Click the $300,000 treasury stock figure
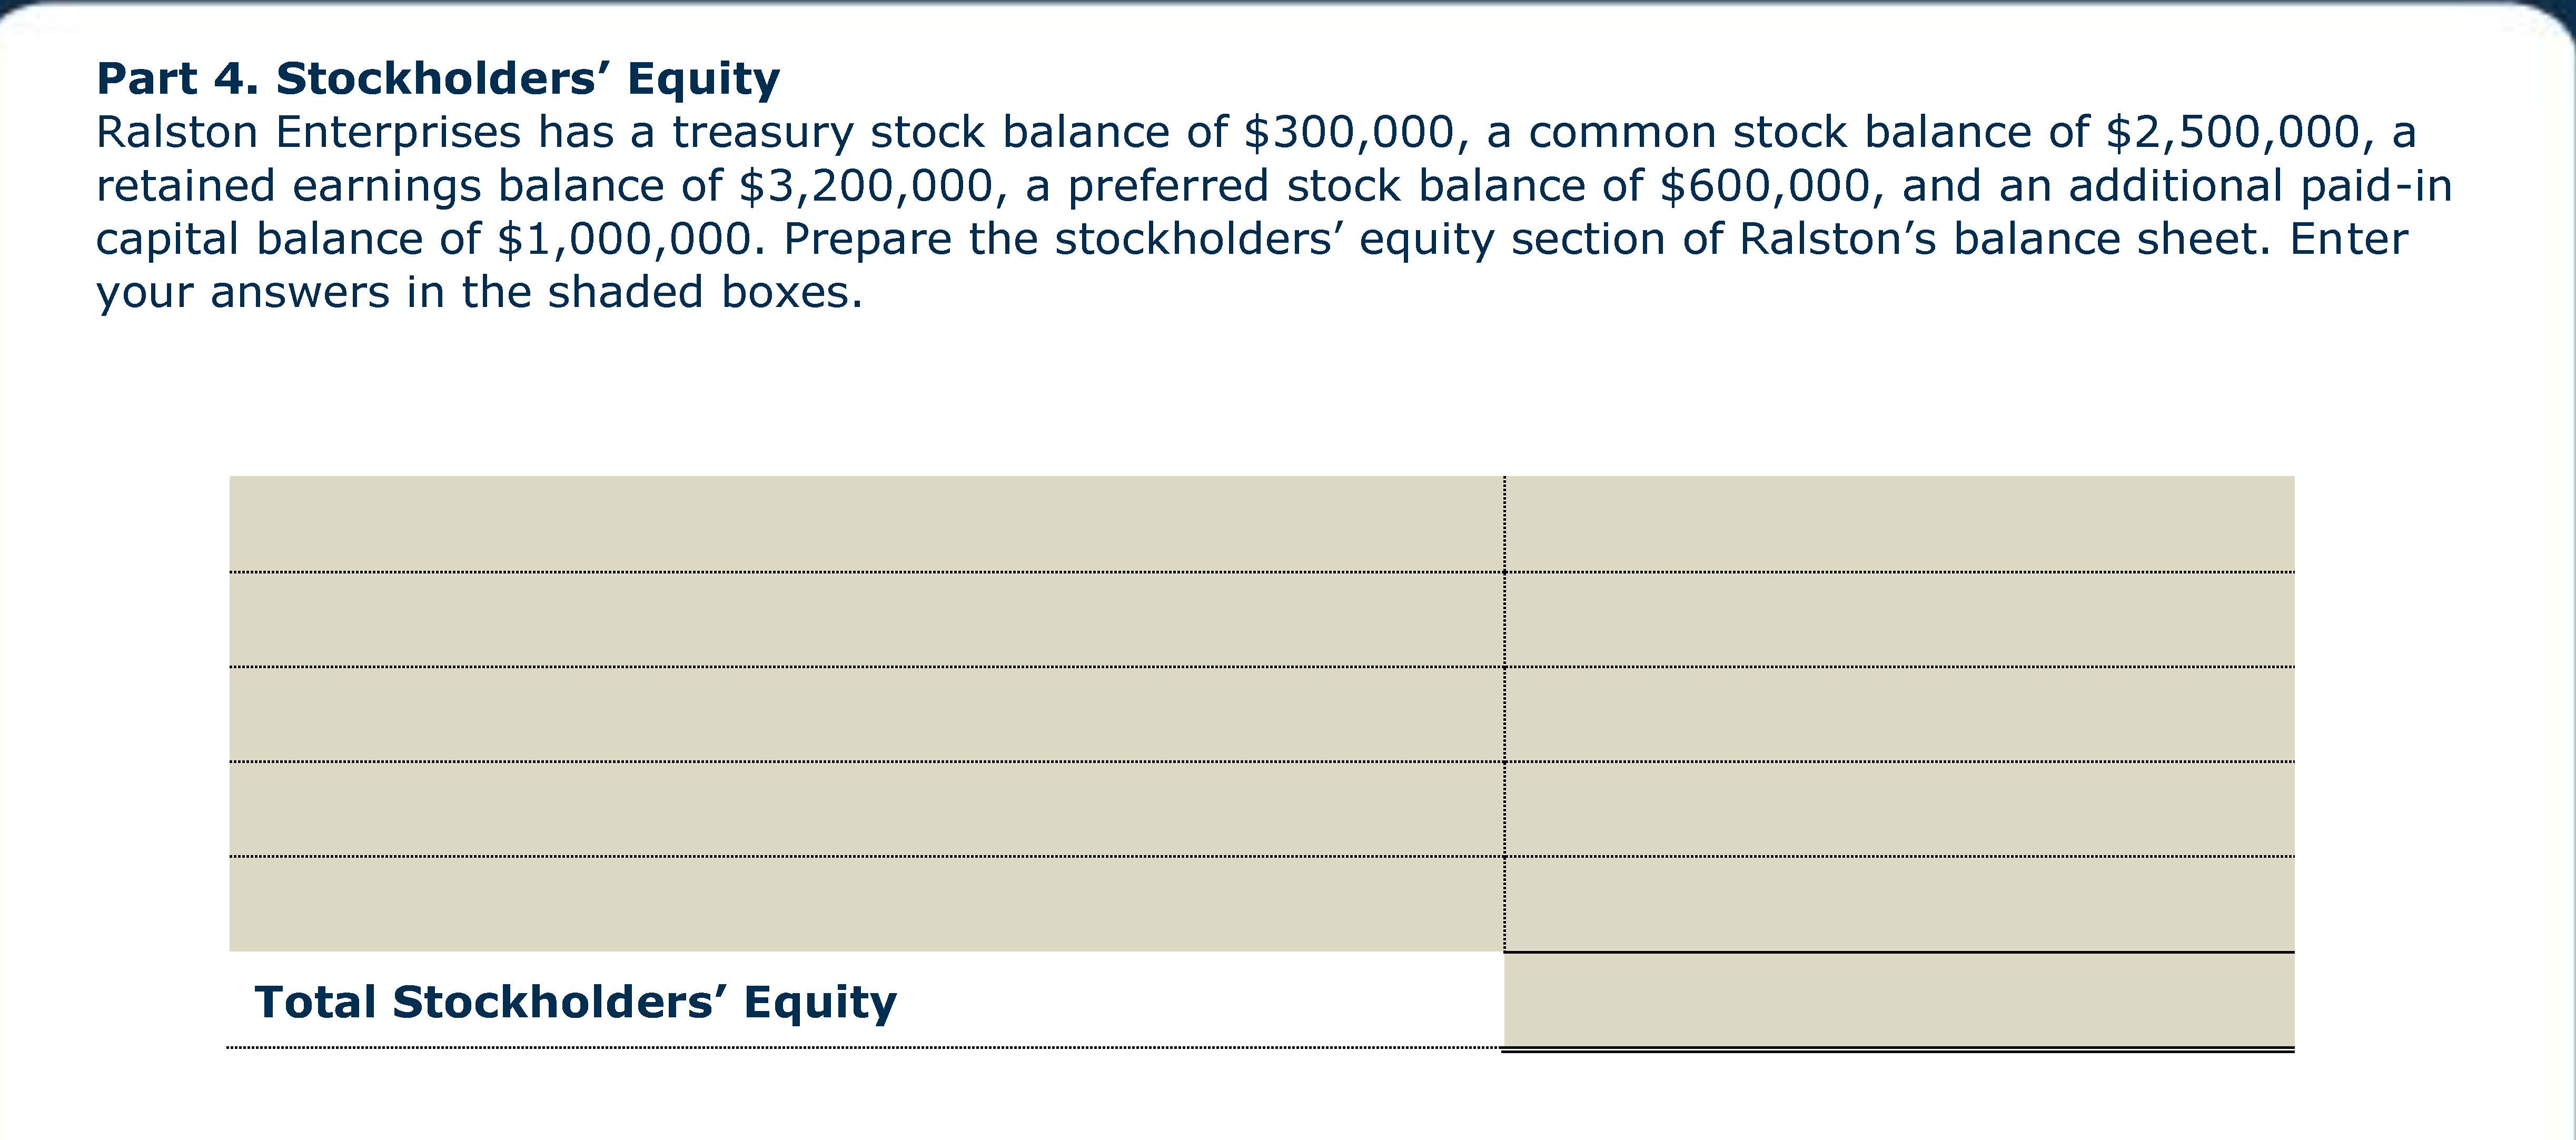This screenshot has height=1140, width=2576. coord(1348,132)
